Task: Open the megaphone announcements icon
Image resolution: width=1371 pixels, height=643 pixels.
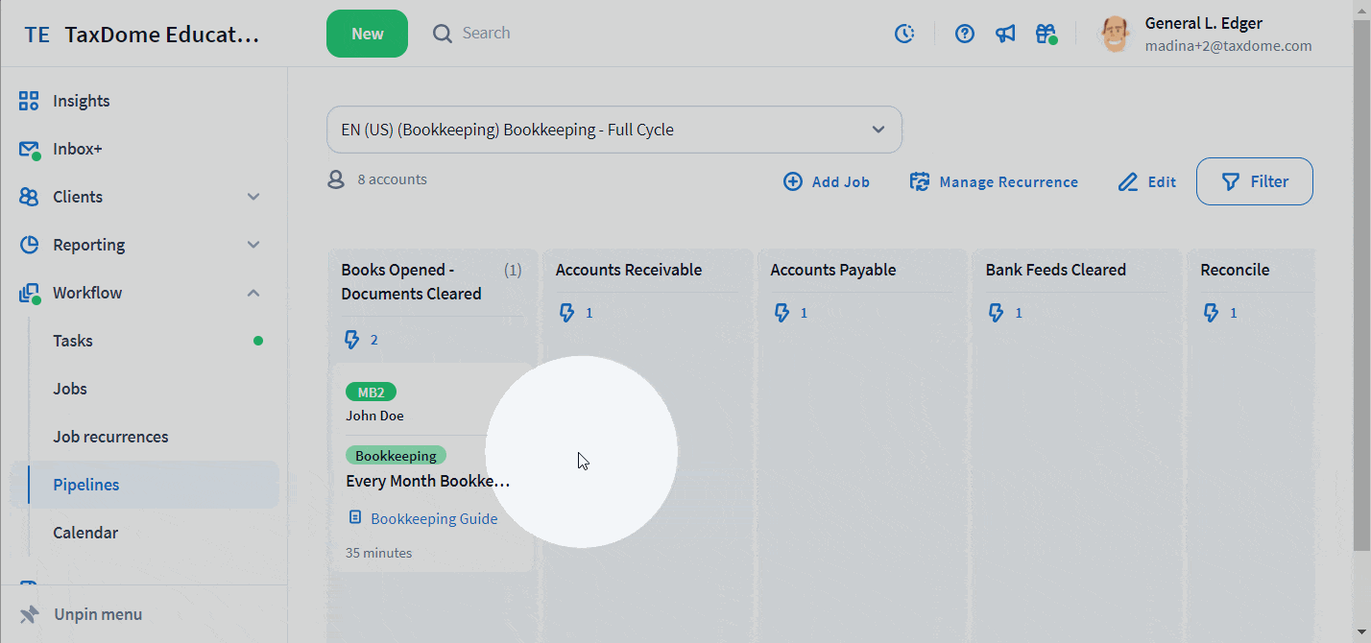Action: pyautogui.click(x=1005, y=34)
